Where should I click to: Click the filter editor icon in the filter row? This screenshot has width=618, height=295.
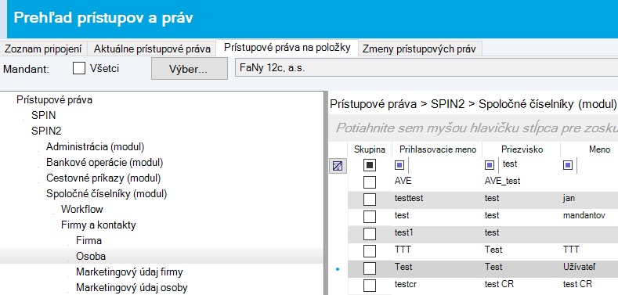pos(338,166)
